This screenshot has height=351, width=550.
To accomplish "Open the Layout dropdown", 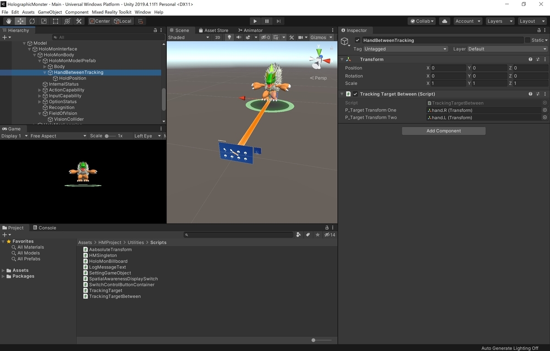I will pyautogui.click(x=532, y=21).
